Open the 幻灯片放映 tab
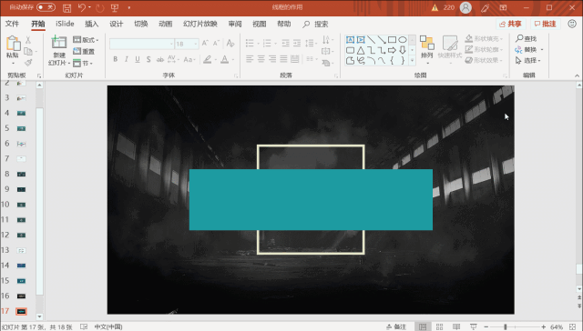The width and height of the screenshot is (583, 331). tap(200, 24)
